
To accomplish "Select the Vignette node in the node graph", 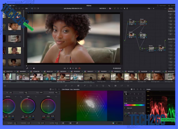I will (151, 48).
